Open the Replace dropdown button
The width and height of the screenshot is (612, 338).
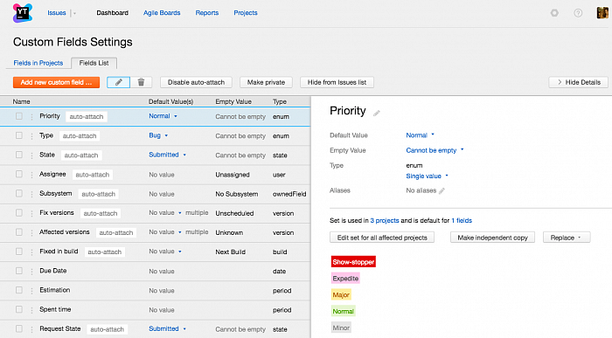567,238
